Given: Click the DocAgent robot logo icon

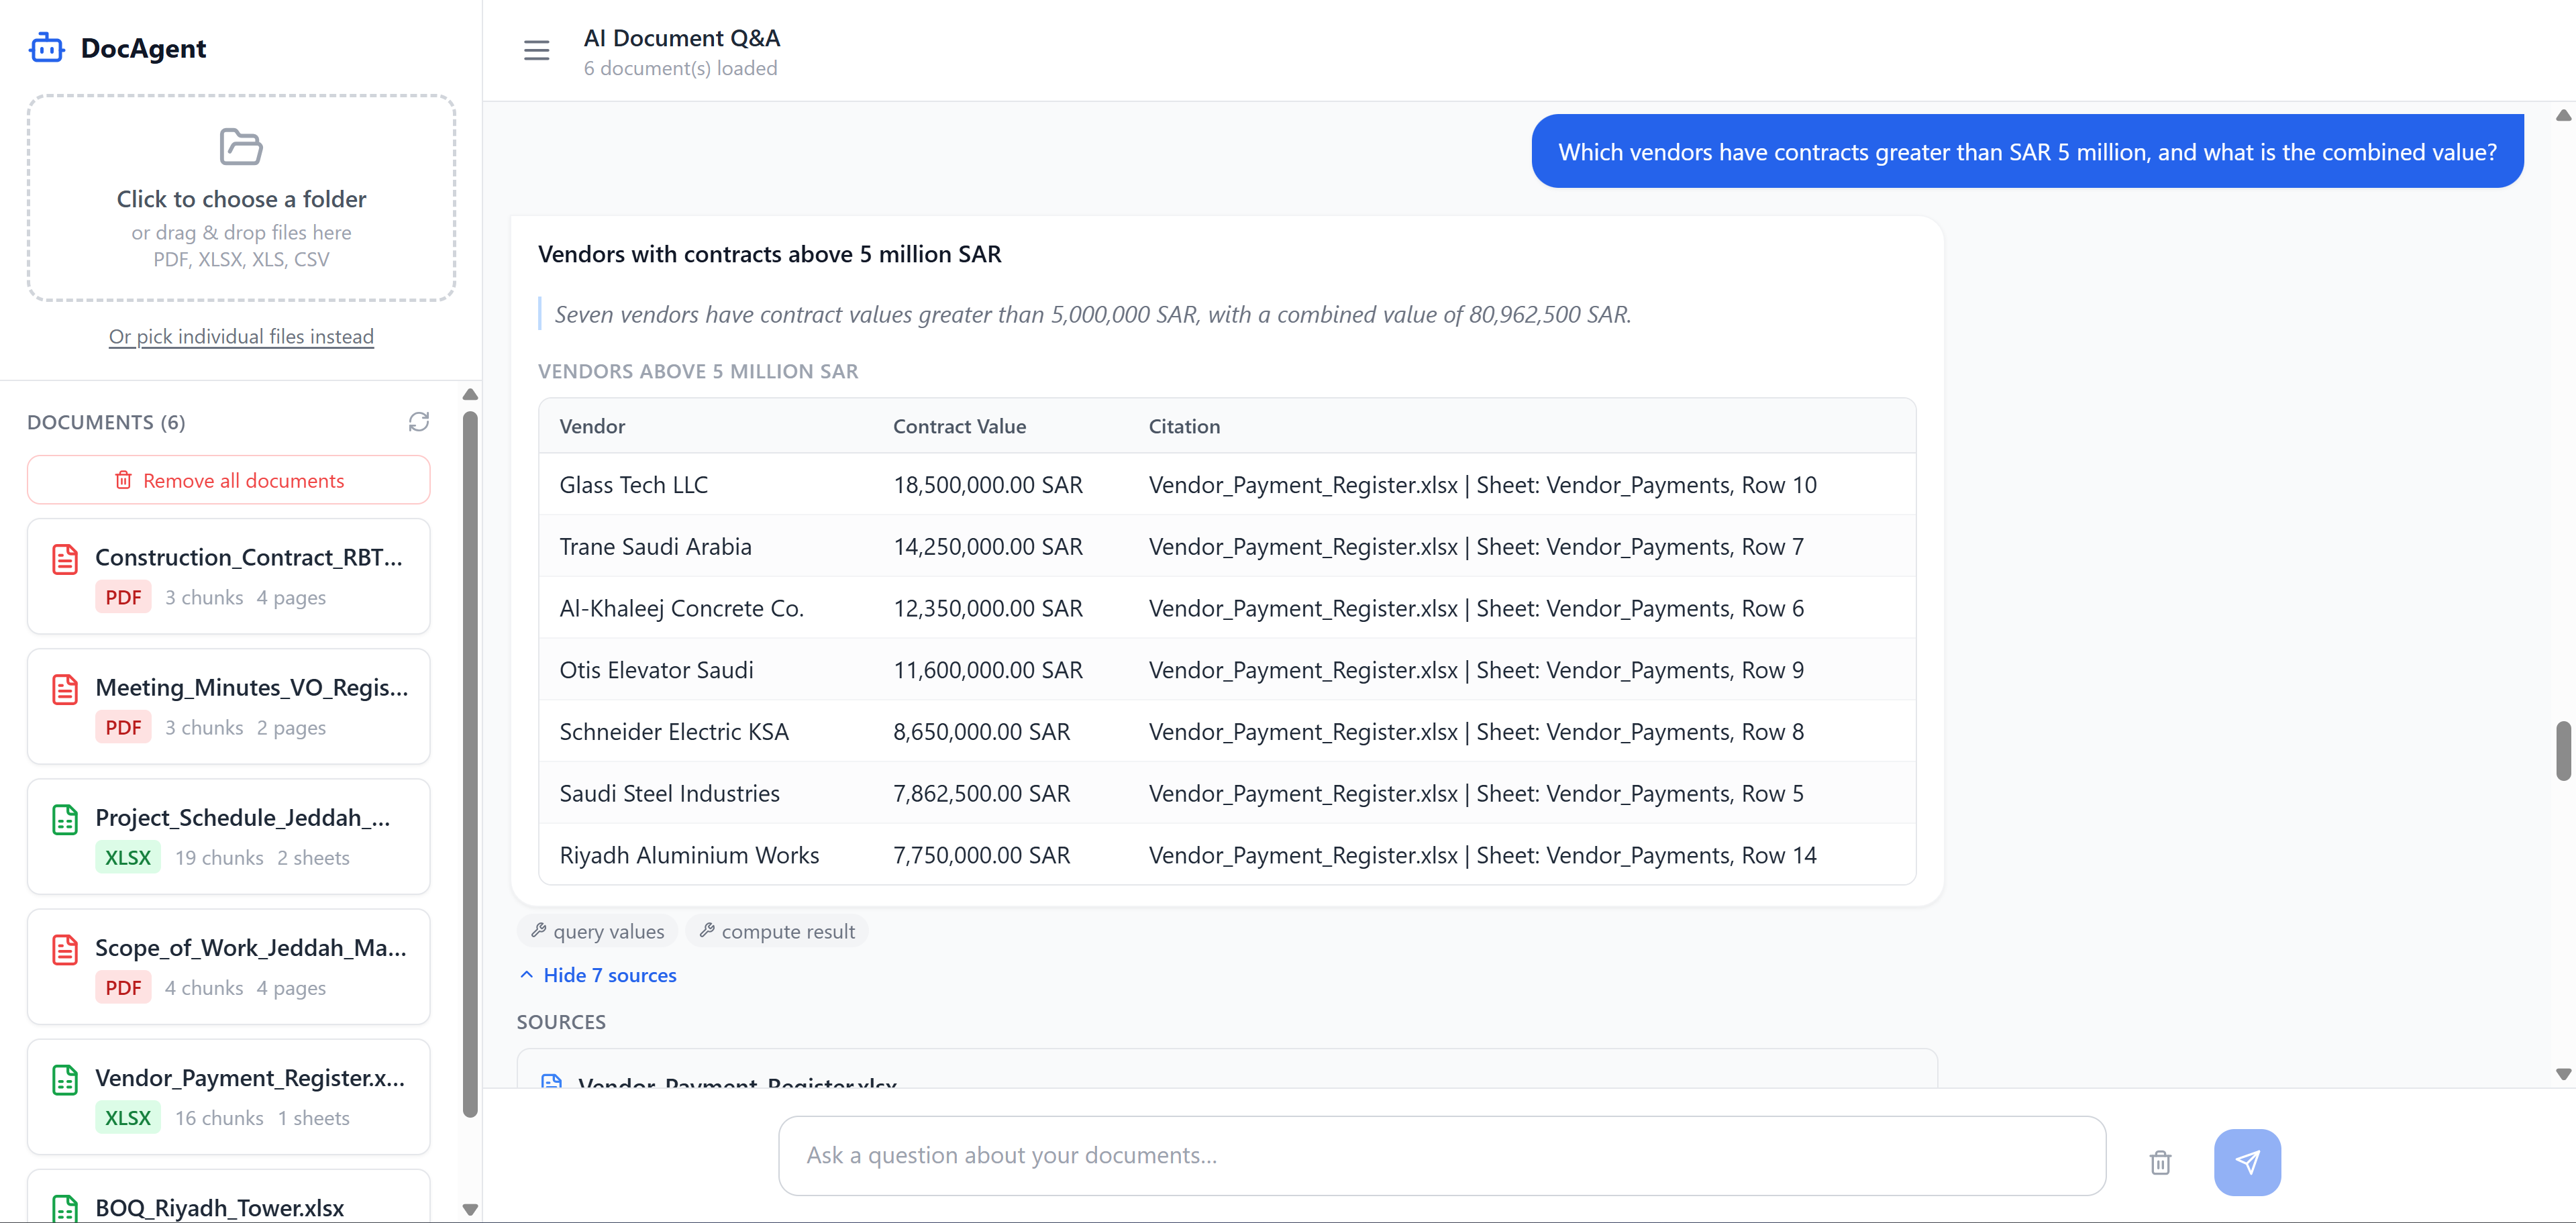Looking at the screenshot, I should [46, 48].
